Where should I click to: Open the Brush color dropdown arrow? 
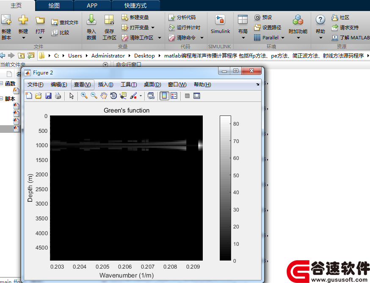[141, 96]
